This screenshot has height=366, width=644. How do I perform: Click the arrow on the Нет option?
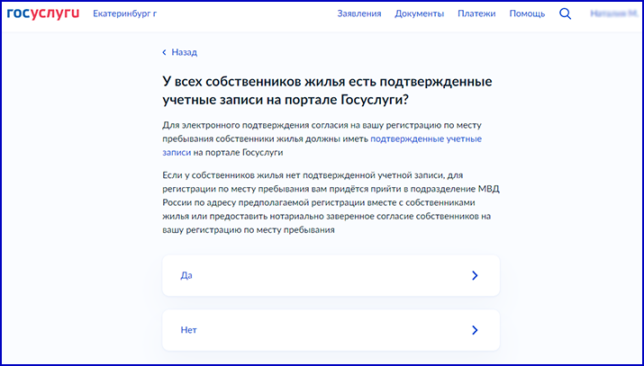tap(475, 330)
